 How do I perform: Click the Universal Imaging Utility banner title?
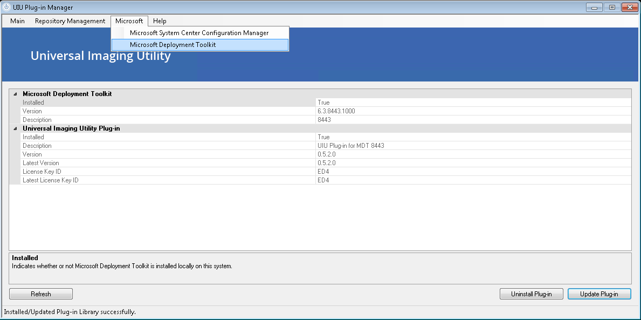point(101,56)
